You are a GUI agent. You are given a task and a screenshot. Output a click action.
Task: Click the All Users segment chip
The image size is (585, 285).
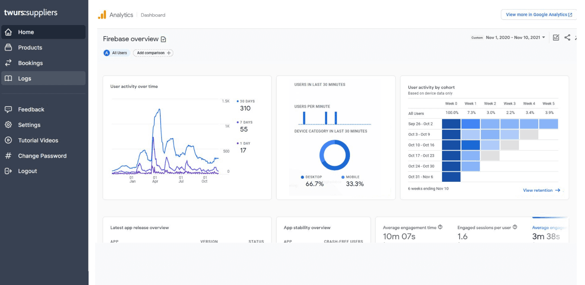pyautogui.click(x=116, y=53)
